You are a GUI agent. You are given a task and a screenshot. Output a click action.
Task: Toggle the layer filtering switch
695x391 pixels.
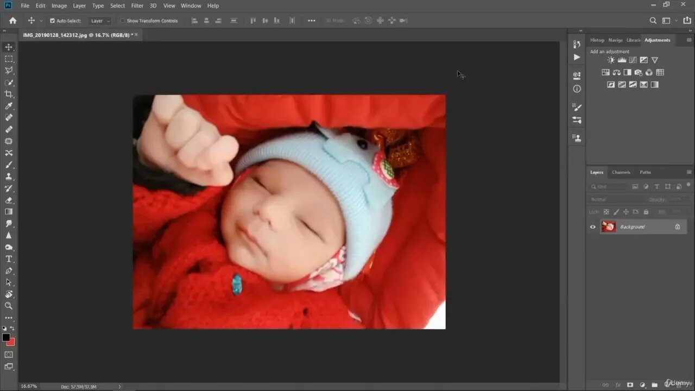(x=689, y=186)
